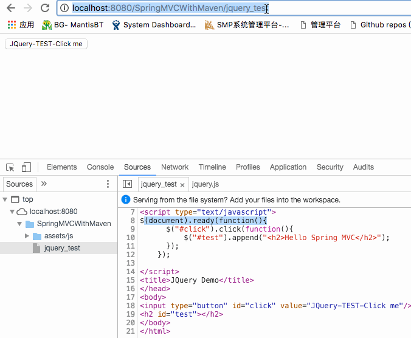The image size is (411, 338).
Task: Switch to the jquery.js editor tab
Action: [206, 184]
